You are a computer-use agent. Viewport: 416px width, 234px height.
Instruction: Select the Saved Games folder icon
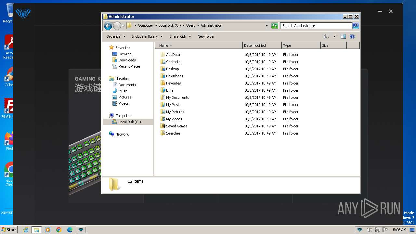coord(163,126)
